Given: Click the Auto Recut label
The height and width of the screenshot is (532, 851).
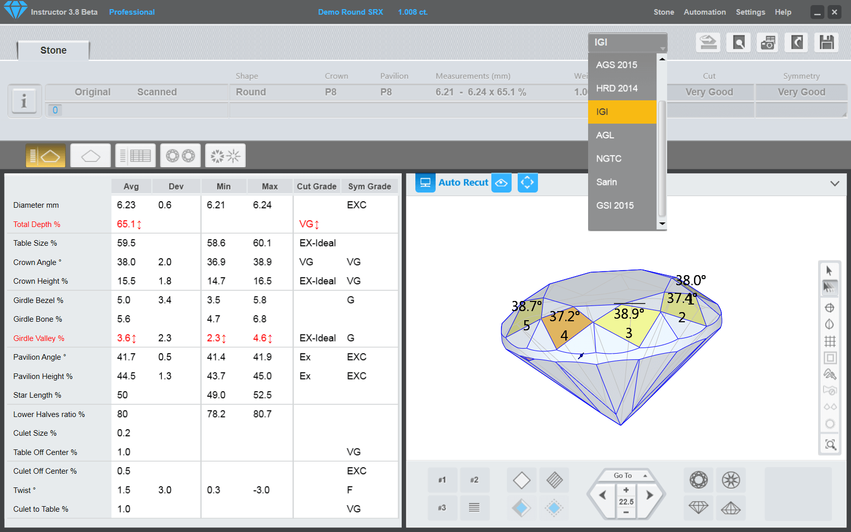Looking at the screenshot, I should click(x=463, y=182).
